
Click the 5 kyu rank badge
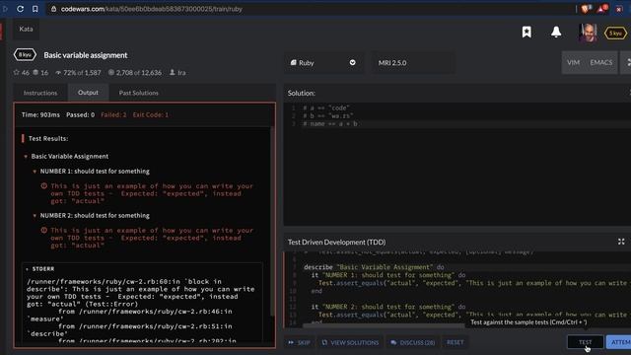click(x=615, y=33)
